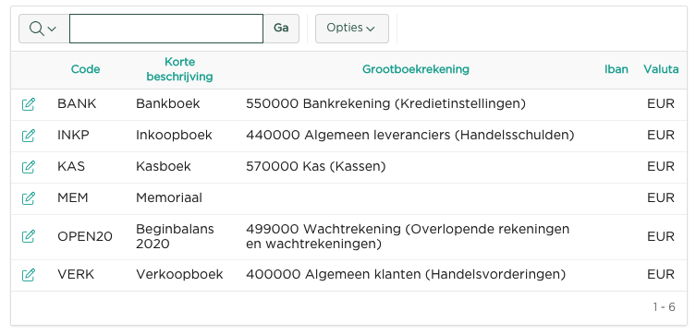Click the Valuta column header
The height and width of the screenshot is (334, 696).
[661, 69]
